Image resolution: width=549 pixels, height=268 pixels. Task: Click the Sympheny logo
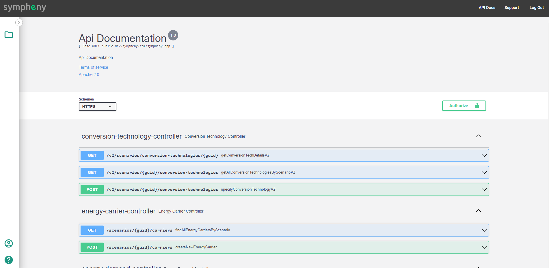tap(25, 7)
